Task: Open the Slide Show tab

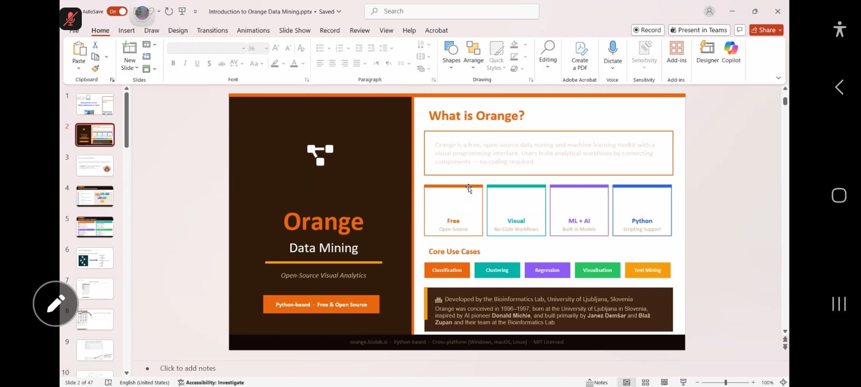Action: pos(294,31)
